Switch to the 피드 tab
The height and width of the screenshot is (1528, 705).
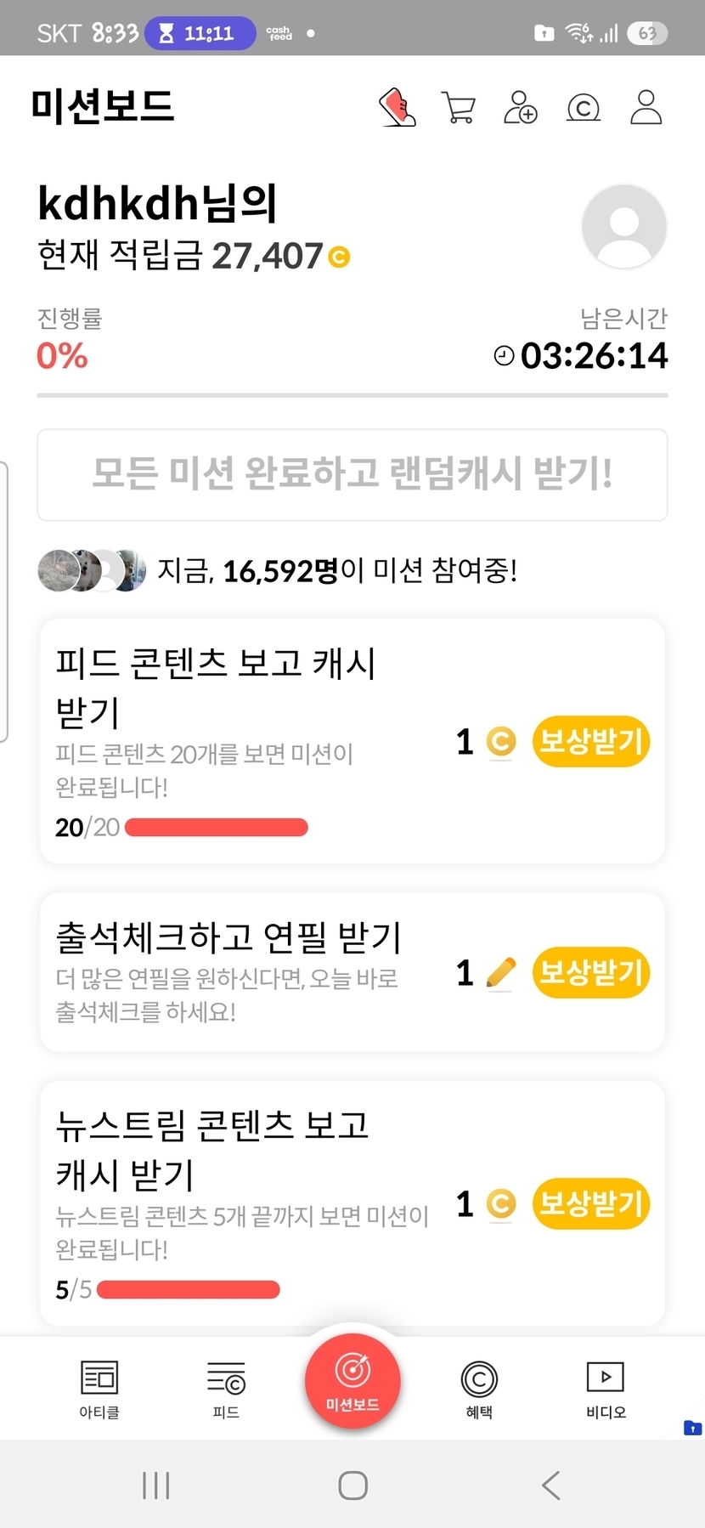tap(226, 1389)
